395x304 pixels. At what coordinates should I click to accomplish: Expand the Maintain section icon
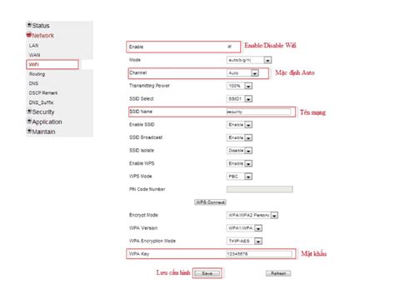coord(29,131)
